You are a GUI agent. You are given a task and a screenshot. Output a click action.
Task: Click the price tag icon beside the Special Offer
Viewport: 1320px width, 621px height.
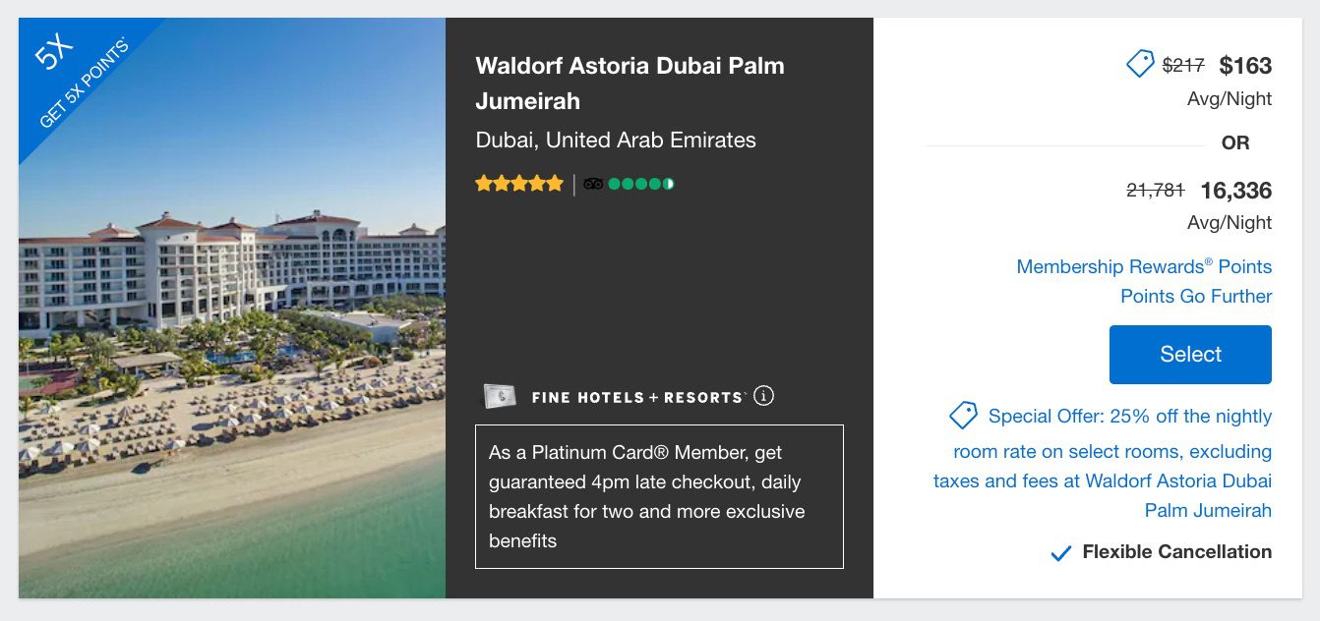(x=962, y=416)
